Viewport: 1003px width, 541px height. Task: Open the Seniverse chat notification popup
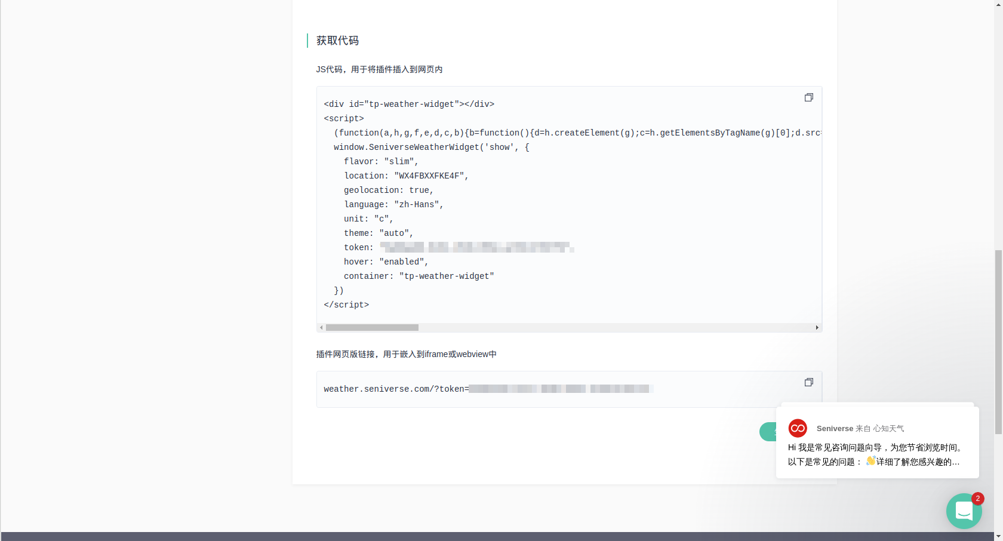click(x=876, y=442)
